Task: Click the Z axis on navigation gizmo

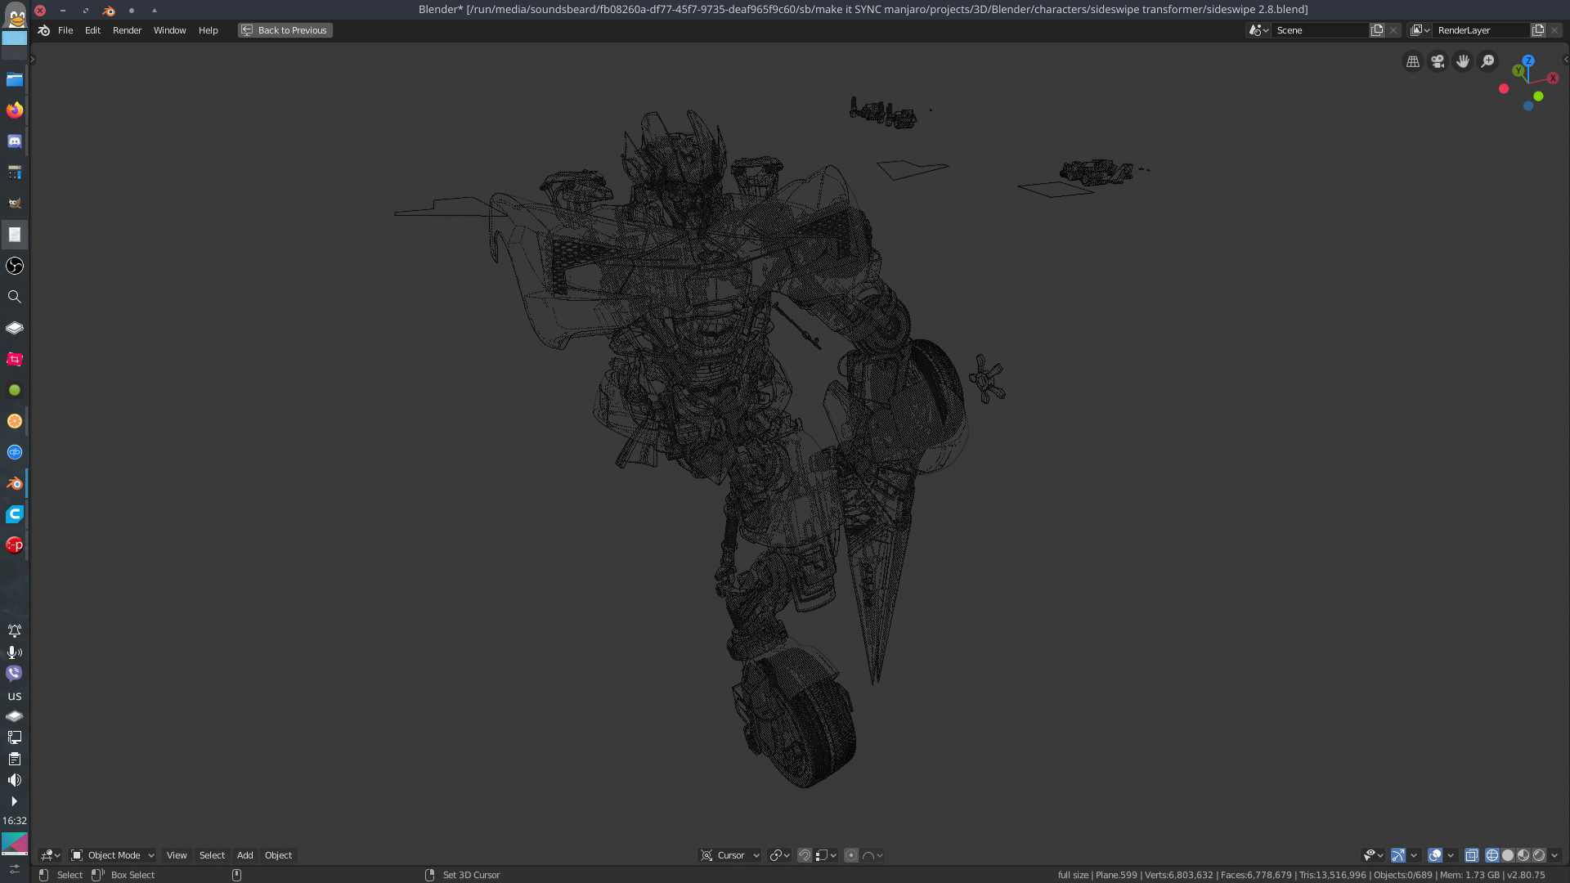Action: click(x=1528, y=61)
